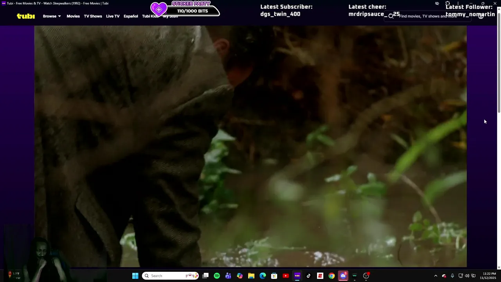Launch Spotify from the taskbar

click(x=217, y=276)
